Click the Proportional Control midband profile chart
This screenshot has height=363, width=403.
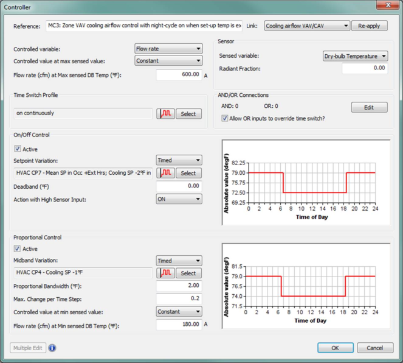point(306,286)
